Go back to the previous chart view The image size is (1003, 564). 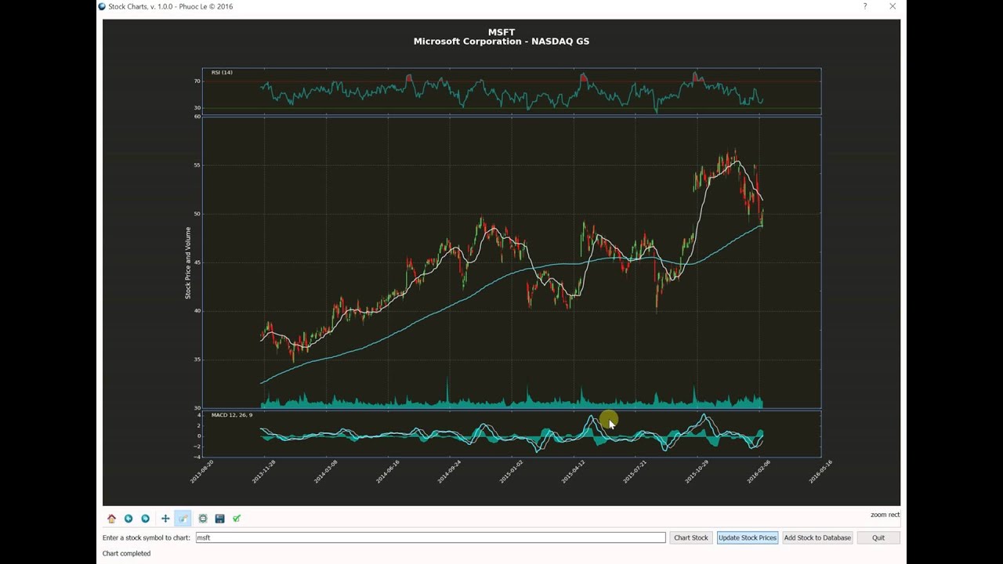[129, 519]
